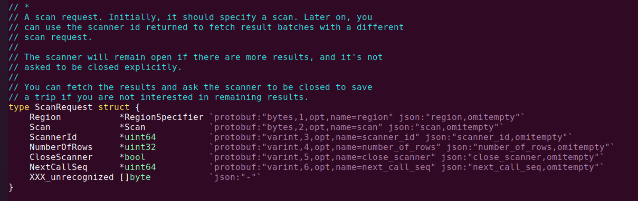
Task: Place cursor on Region field name
Action: pos(45,117)
